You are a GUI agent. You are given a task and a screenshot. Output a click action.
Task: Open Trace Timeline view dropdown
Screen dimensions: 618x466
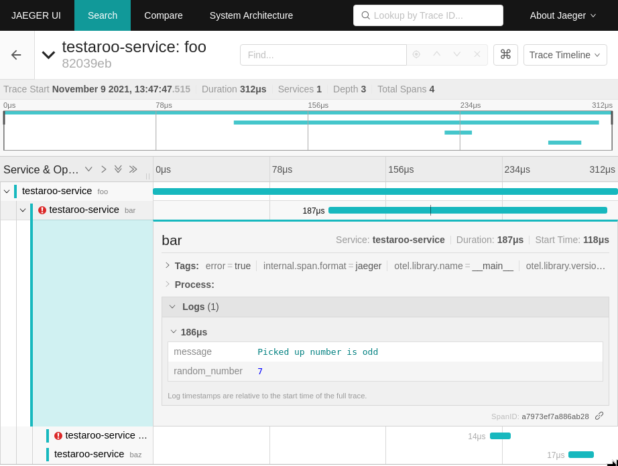(x=565, y=55)
